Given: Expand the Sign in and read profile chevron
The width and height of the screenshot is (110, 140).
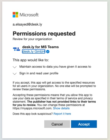Looking at the screenshot, I should point(15,73).
